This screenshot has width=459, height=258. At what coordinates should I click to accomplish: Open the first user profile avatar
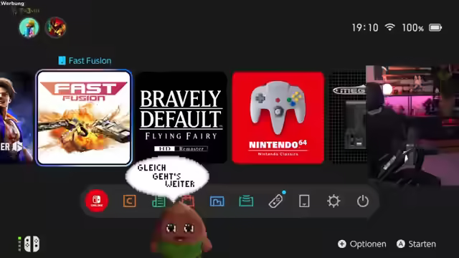[x=29, y=27]
